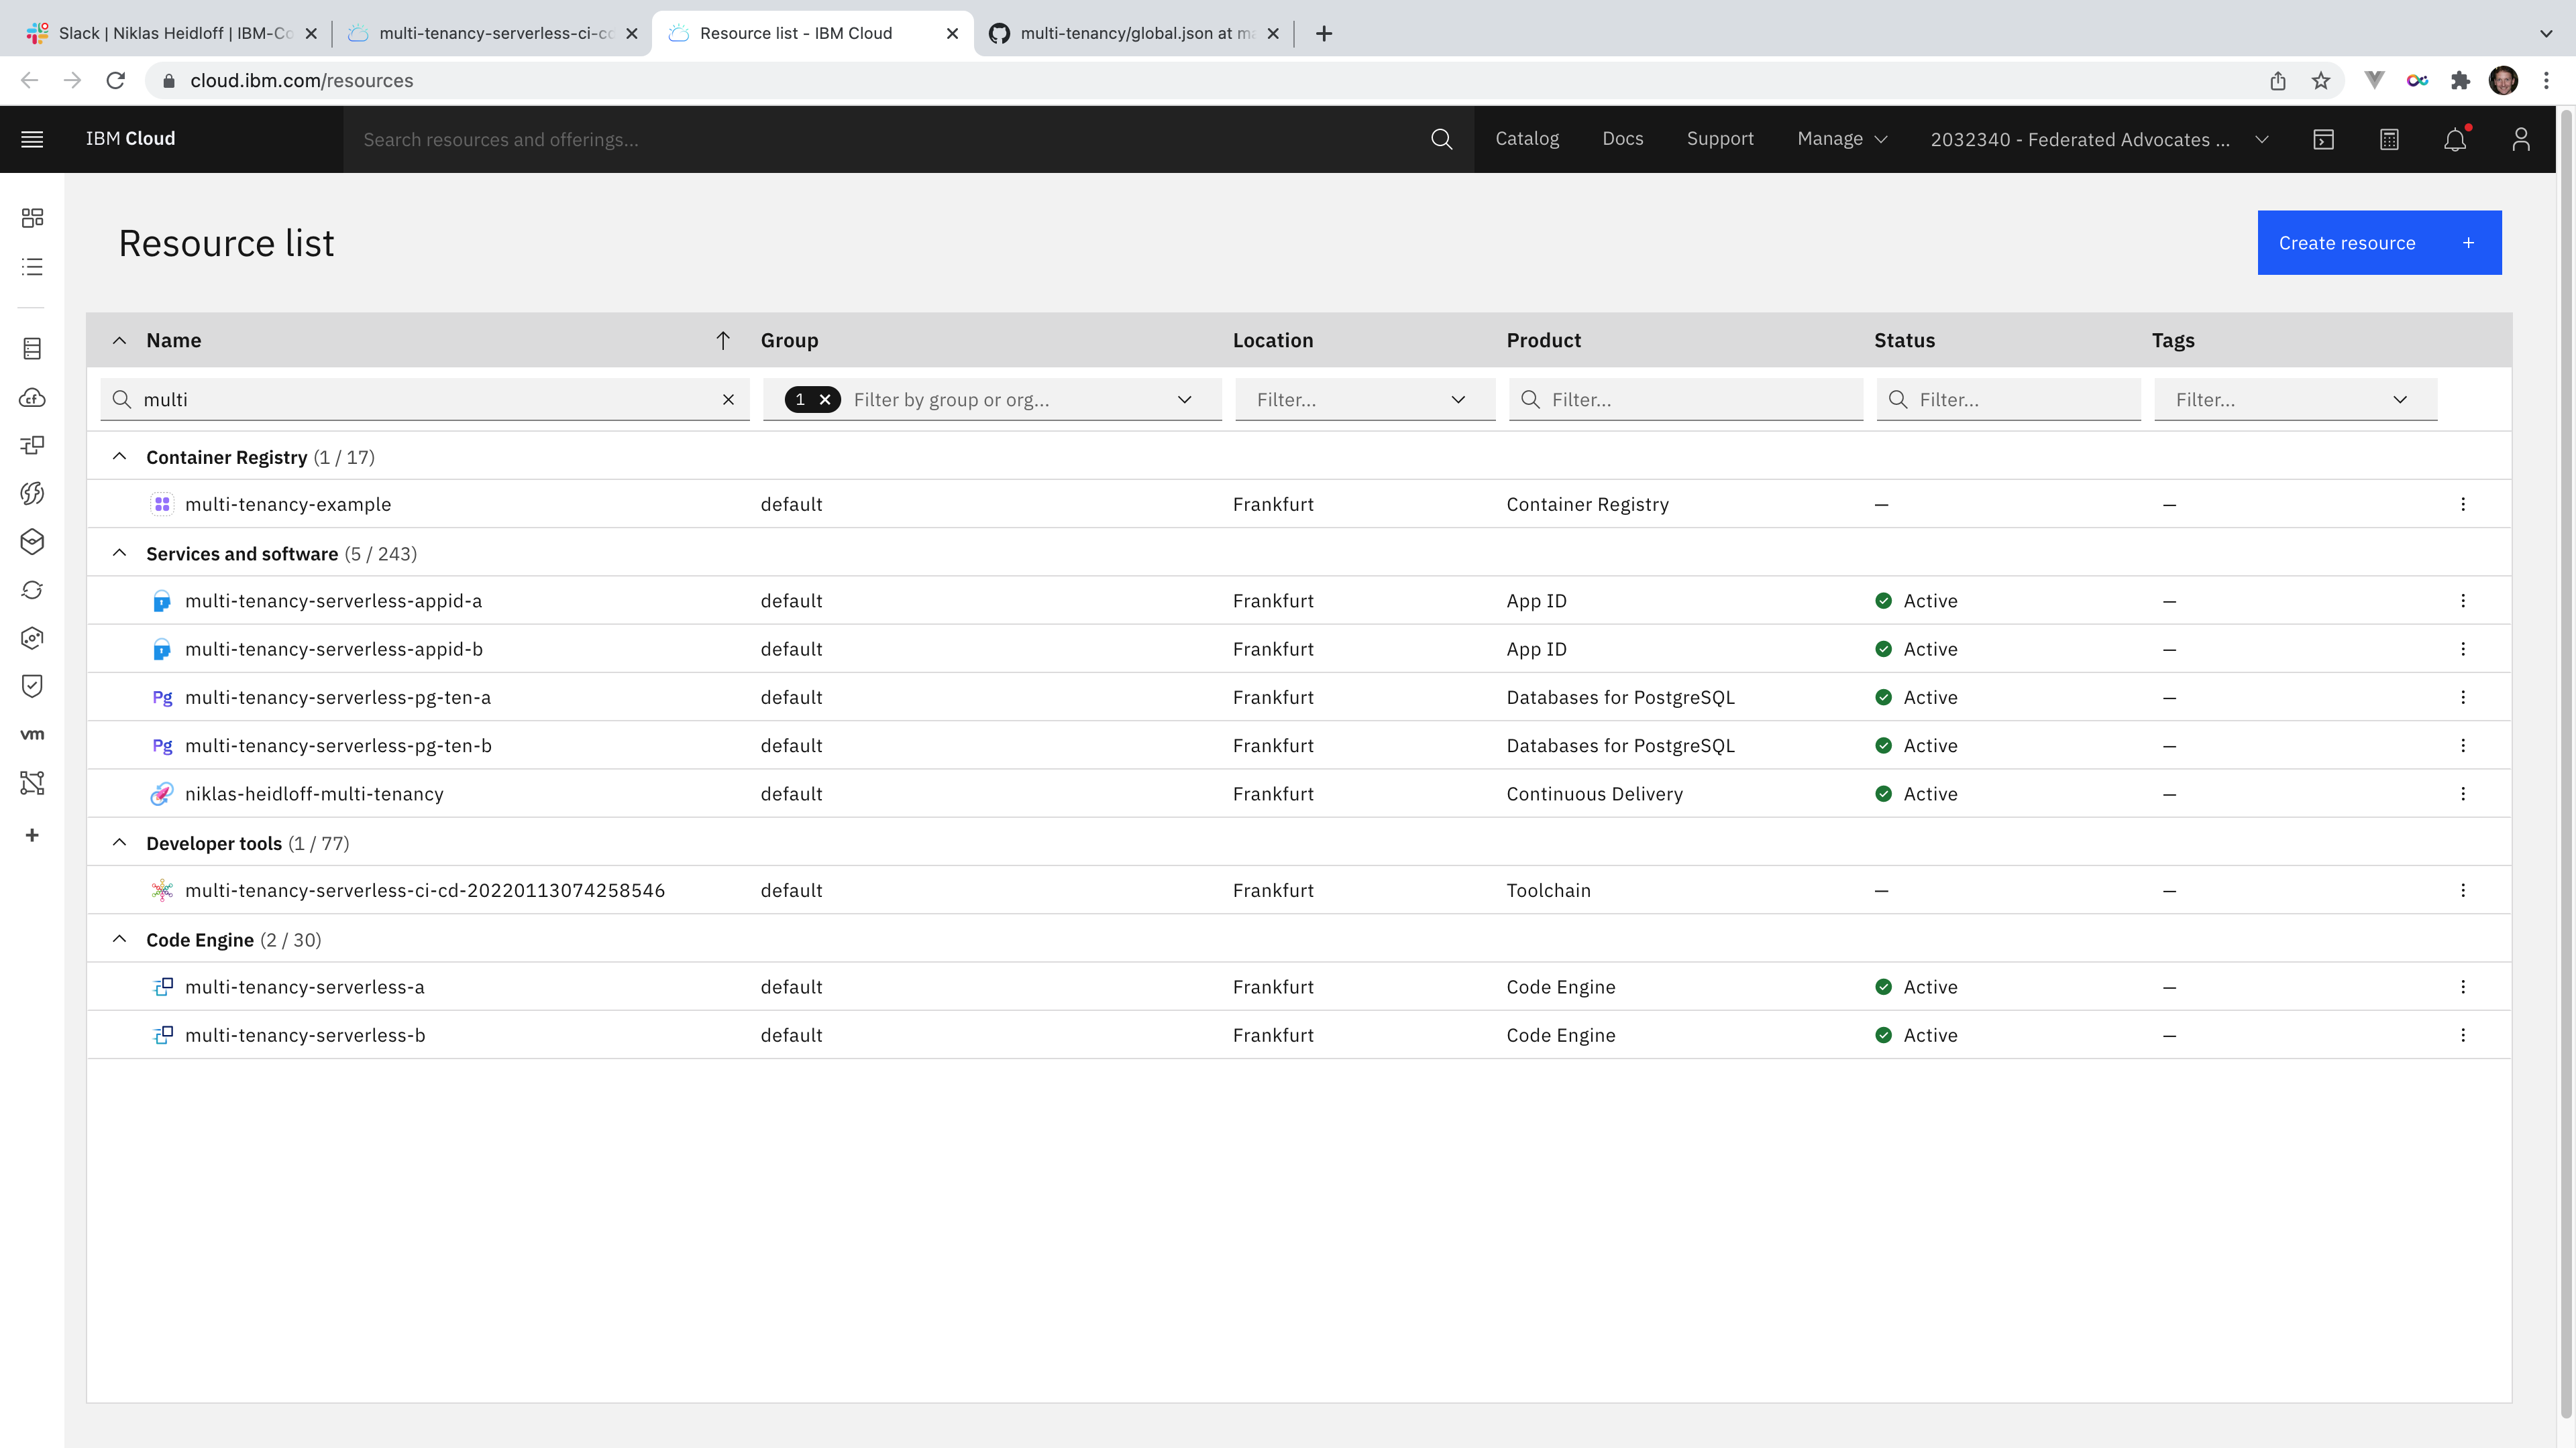This screenshot has width=2576, height=1448.
Task: Click the Create resource button
Action: click(x=2378, y=243)
